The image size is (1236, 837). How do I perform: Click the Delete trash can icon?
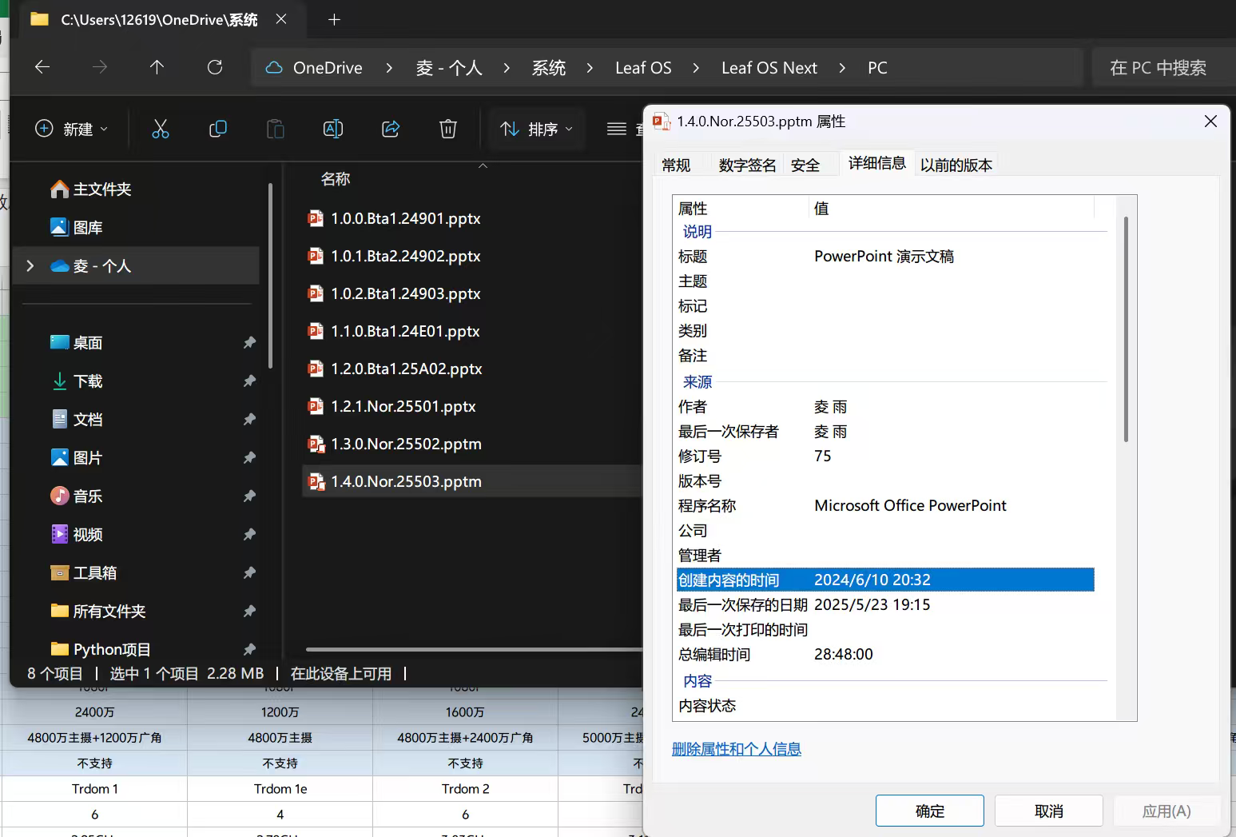click(x=448, y=129)
